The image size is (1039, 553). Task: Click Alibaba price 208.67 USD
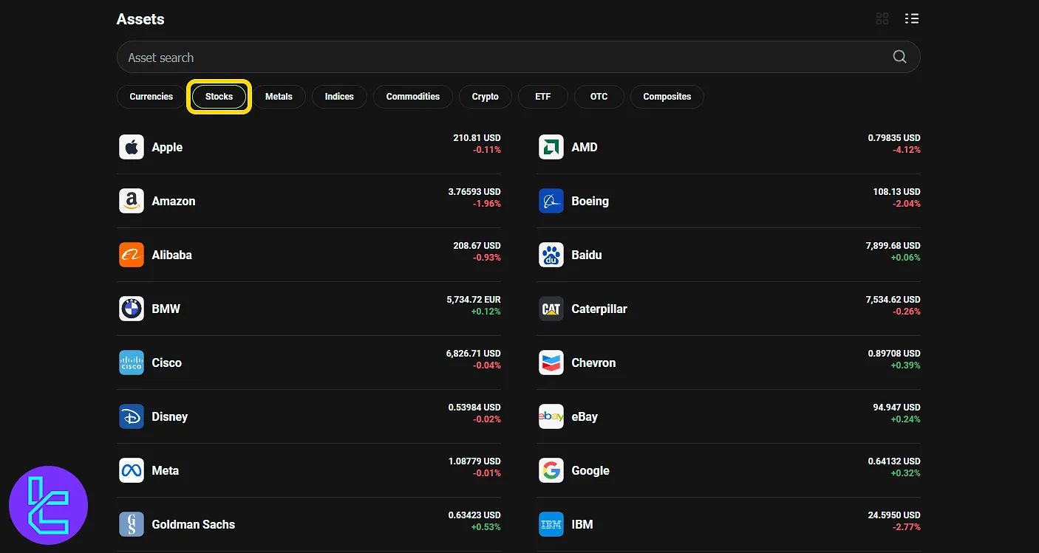(x=477, y=246)
